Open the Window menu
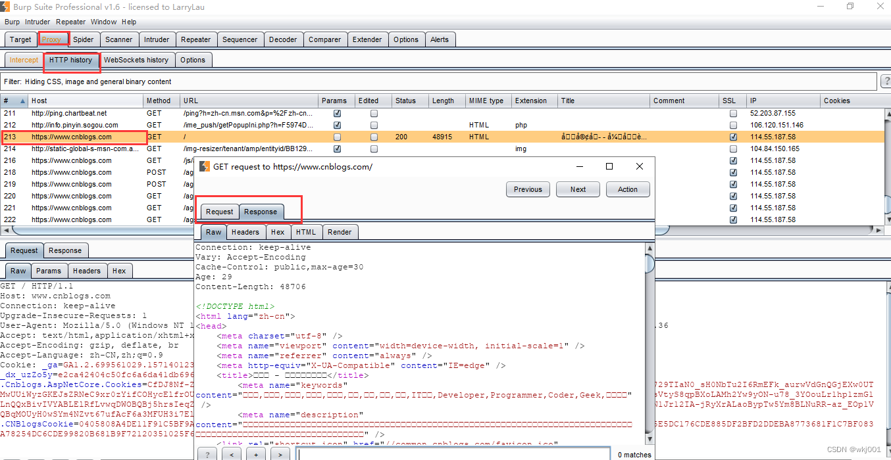The width and height of the screenshot is (891, 460). [104, 22]
